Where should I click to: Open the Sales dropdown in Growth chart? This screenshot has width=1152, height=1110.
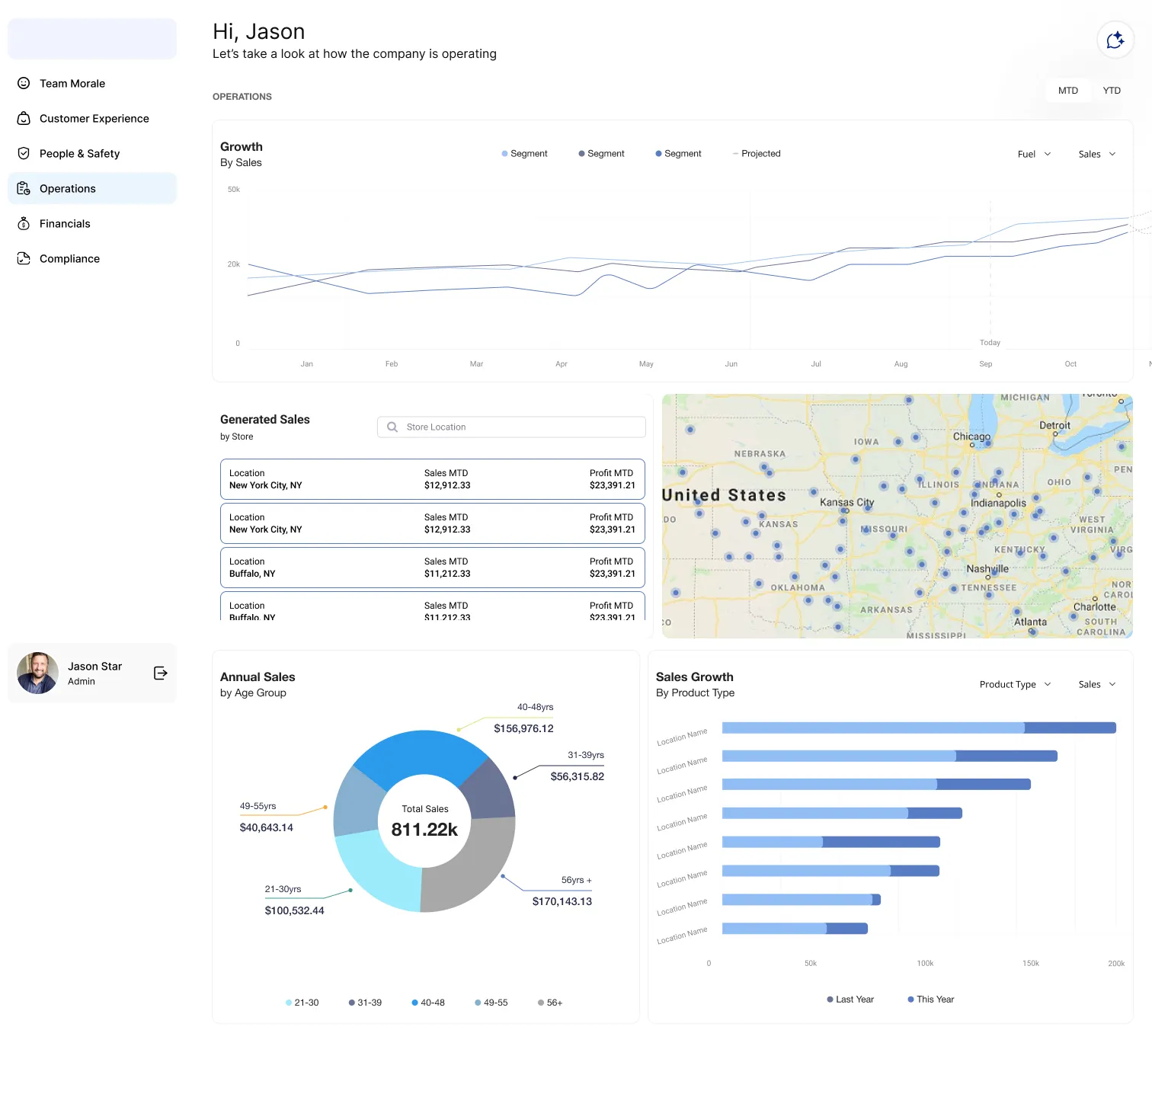(1096, 154)
